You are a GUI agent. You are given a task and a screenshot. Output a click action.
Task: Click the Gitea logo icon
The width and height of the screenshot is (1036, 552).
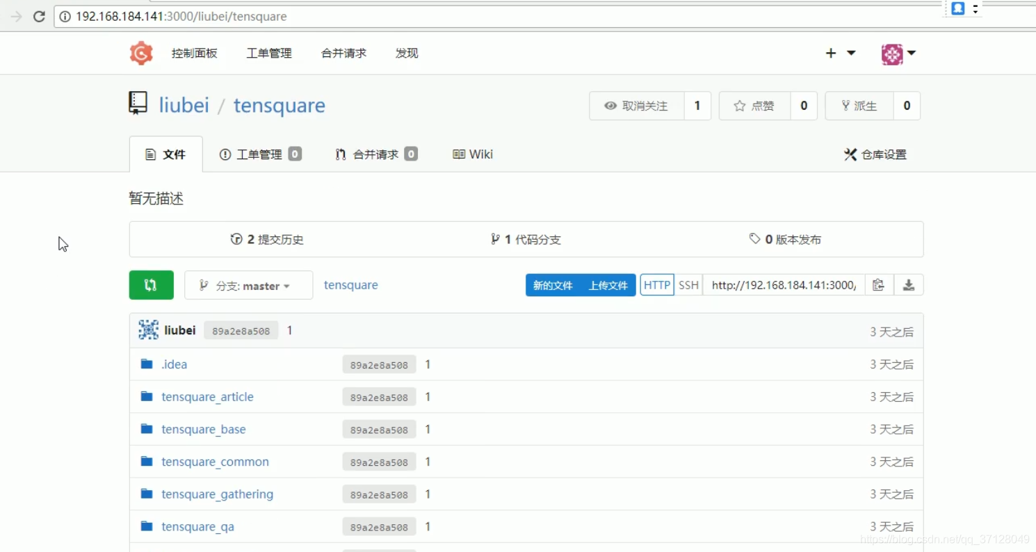click(x=141, y=54)
